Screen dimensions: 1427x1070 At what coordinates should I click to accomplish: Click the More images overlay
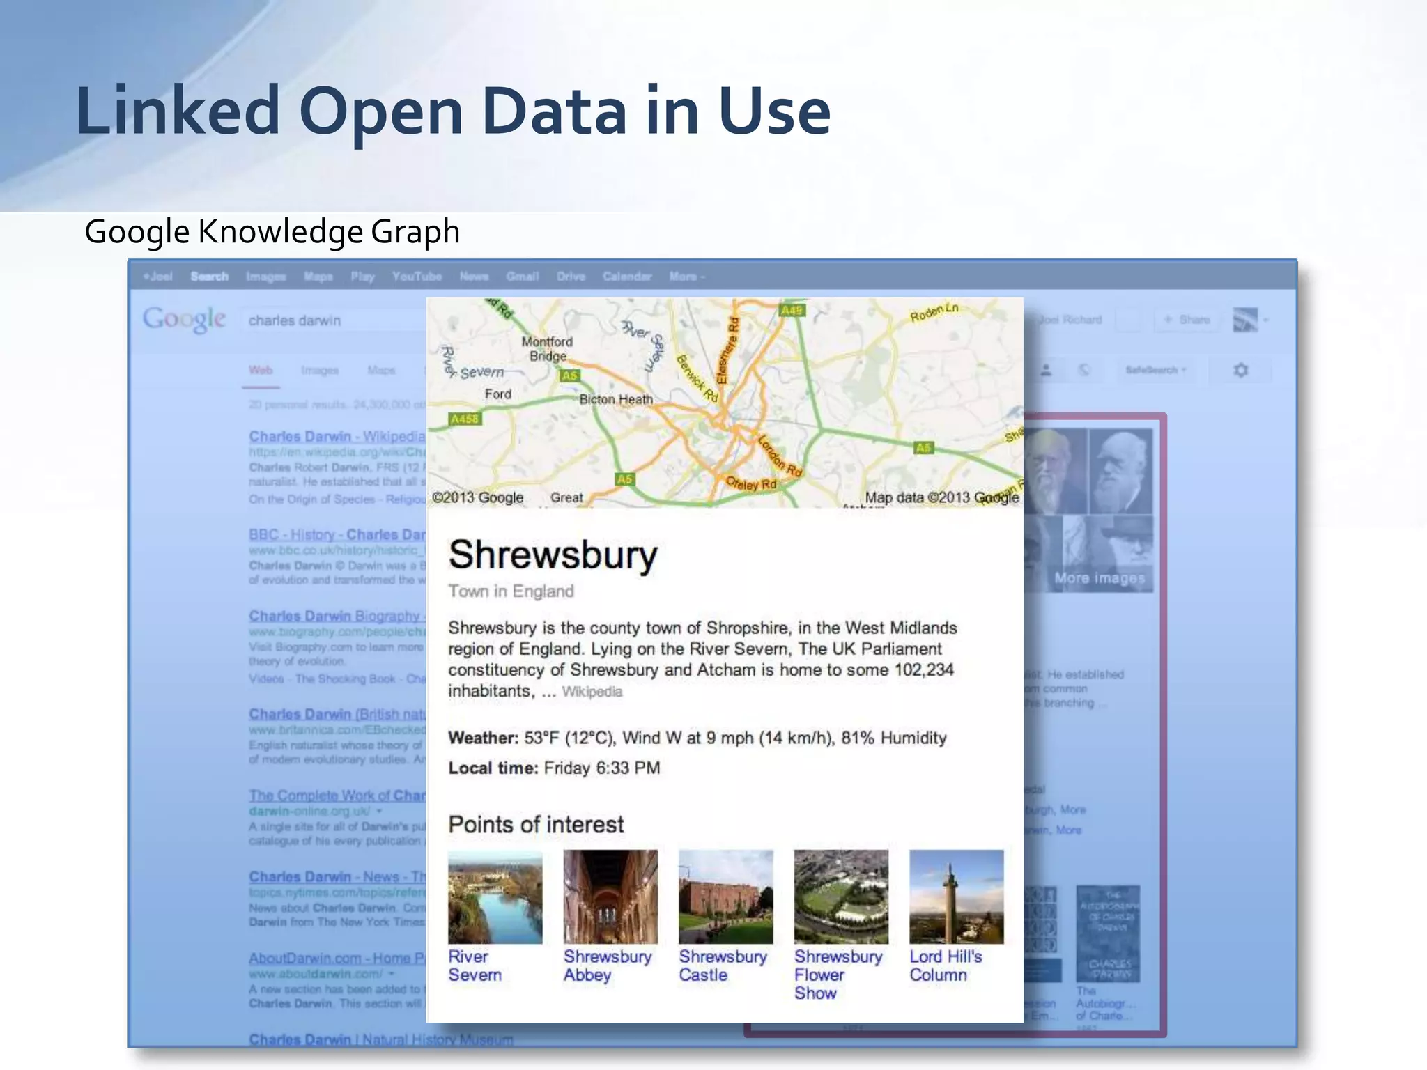[1099, 577]
